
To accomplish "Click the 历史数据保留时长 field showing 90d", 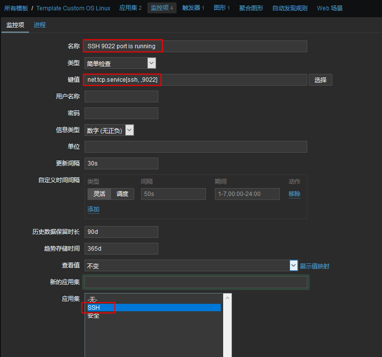I will click(x=121, y=232).
